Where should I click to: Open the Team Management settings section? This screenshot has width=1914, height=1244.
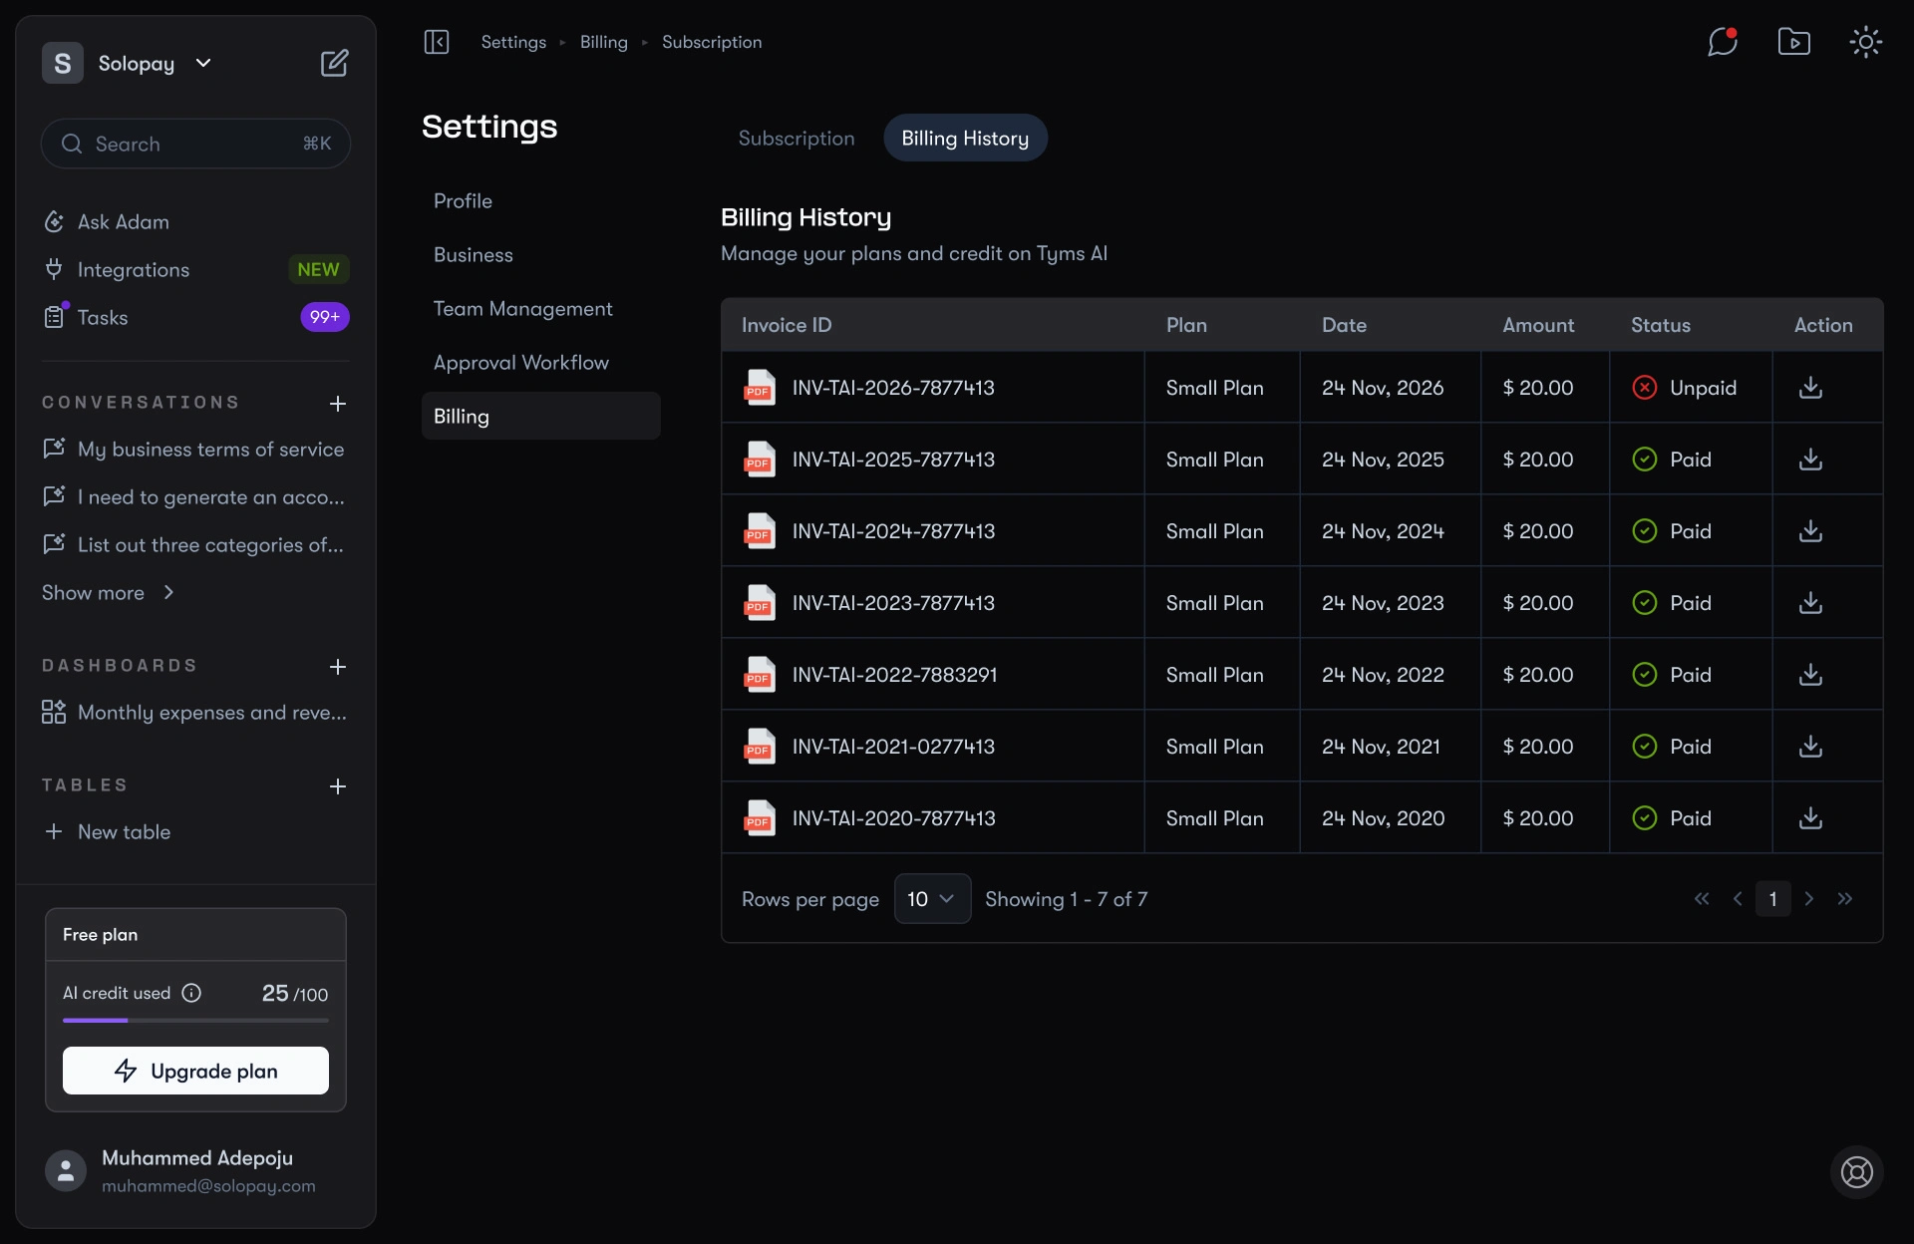[523, 308]
